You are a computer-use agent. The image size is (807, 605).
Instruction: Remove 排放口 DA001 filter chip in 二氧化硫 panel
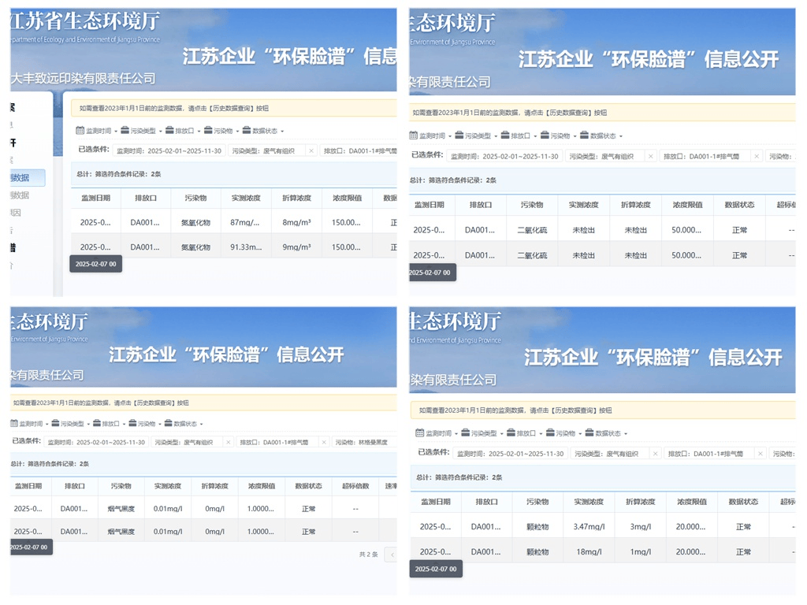point(757,157)
